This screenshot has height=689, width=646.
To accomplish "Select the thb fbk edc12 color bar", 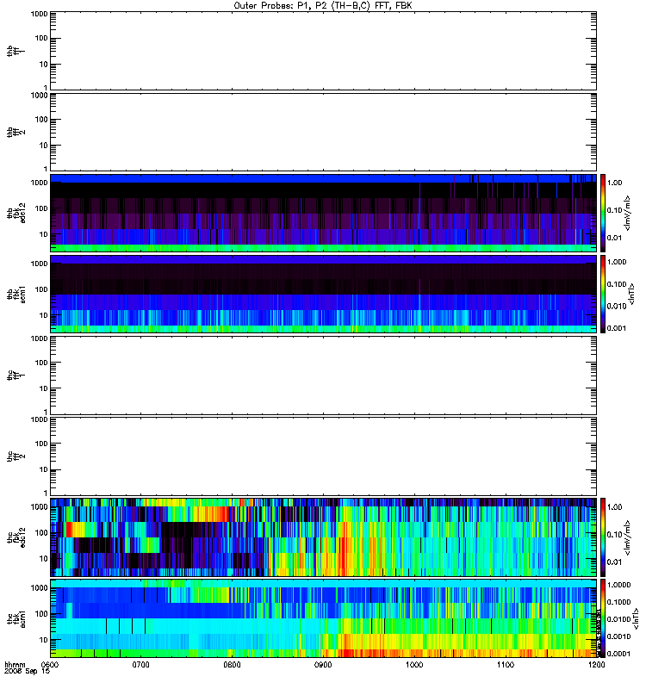I will pyautogui.click(x=603, y=213).
